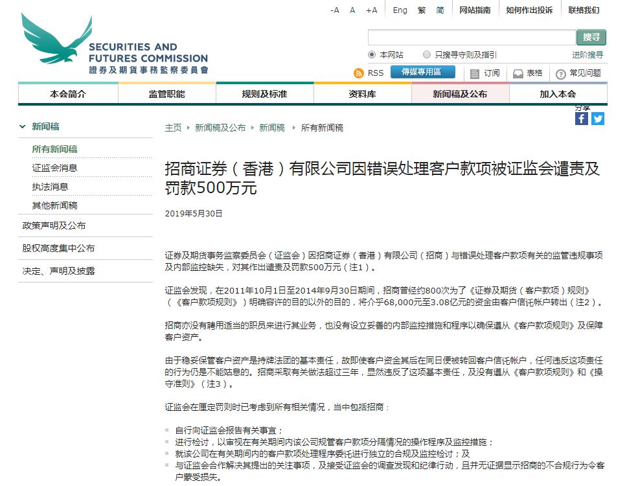Open 进阶搜寻 advanced search

(x=587, y=55)
